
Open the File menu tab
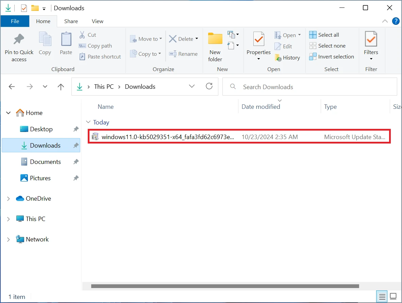(x=15, y=21)
